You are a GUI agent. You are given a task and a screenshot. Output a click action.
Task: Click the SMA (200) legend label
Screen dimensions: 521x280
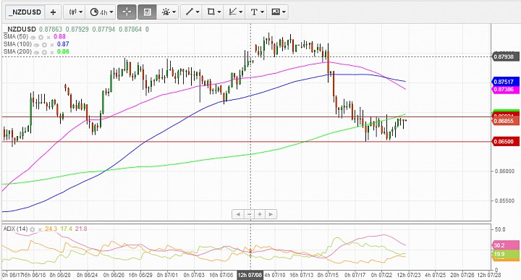click(17, 52)
